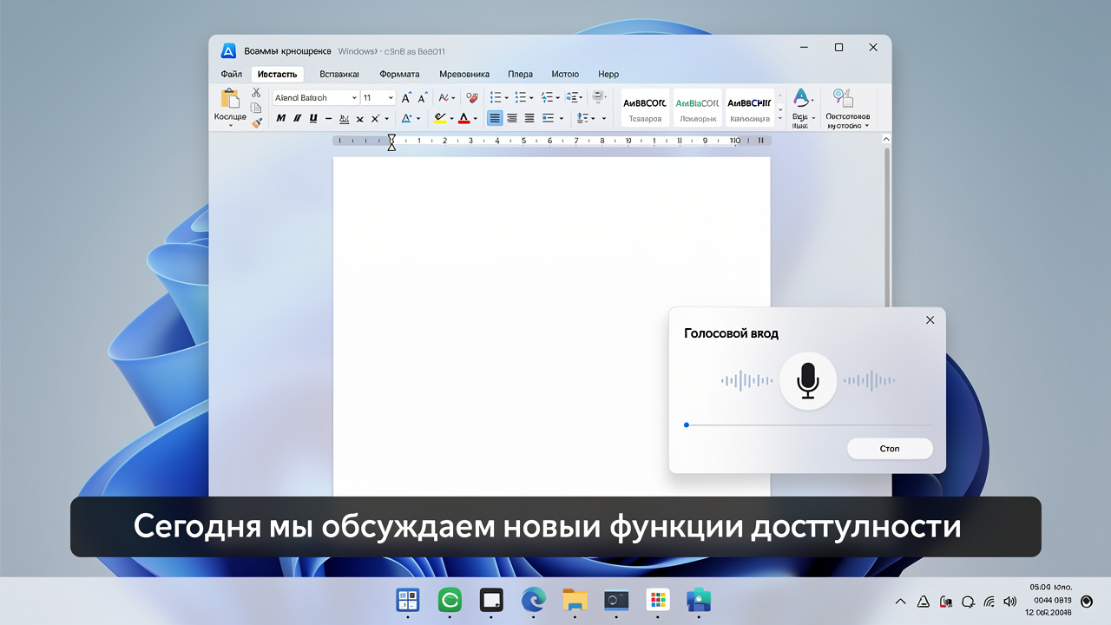
Task: Expand the bullet list dropdown arrow
Action: click(x=506, y=98)
